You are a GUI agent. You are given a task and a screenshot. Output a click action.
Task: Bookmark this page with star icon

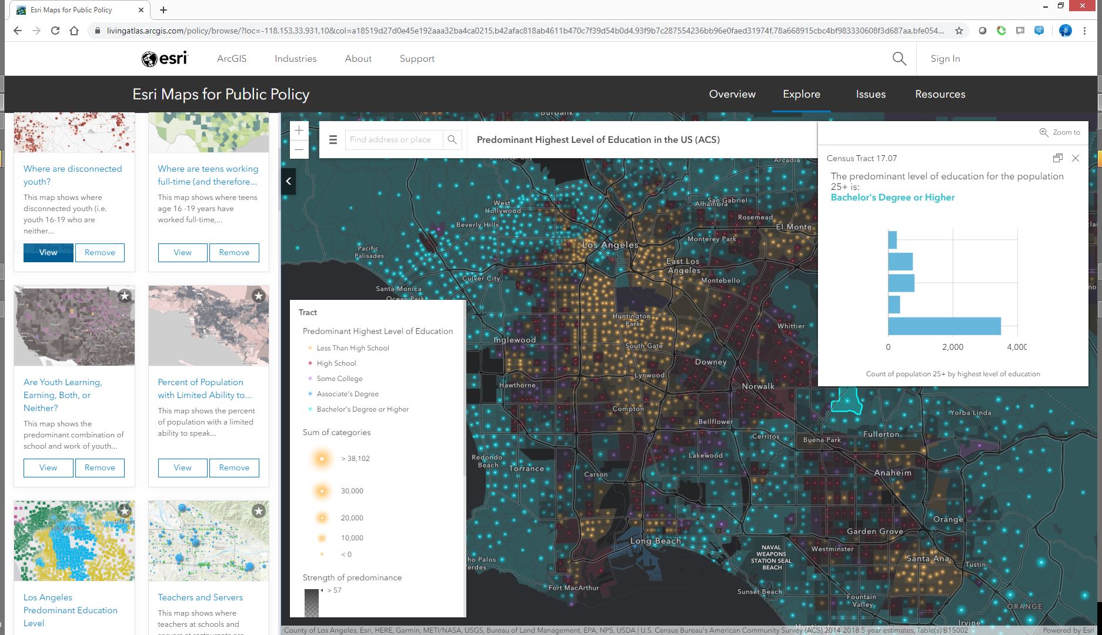[959, 31]
